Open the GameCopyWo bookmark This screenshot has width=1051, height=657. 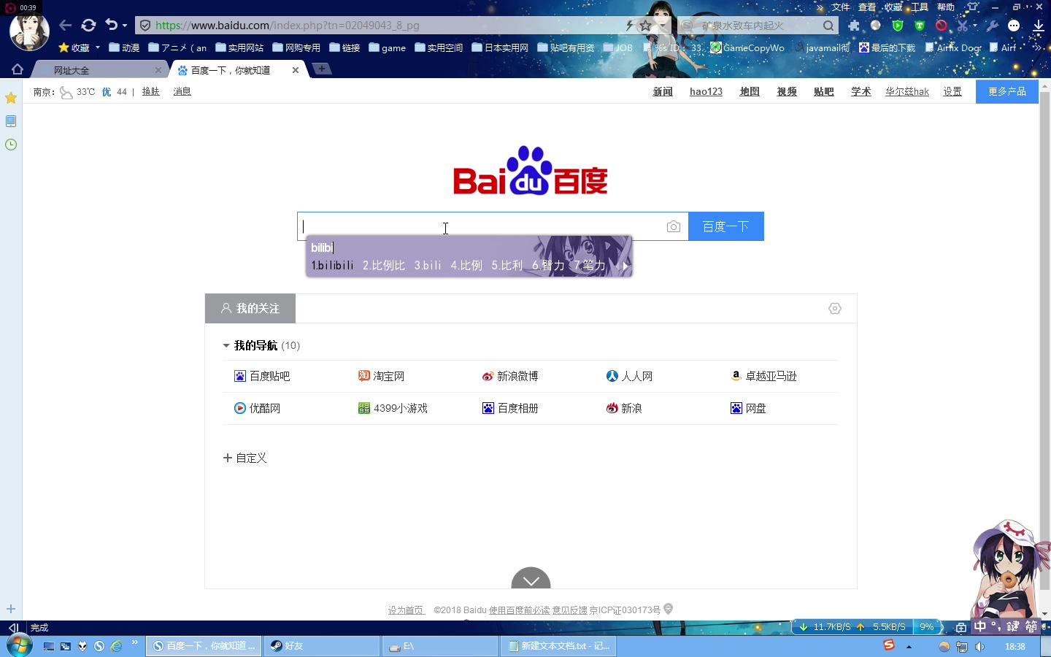(748, 47)
